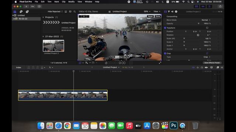Viewport: 236px width, 132px height.
Task: Click the enhancement magic wand icon
Action: 87,63
